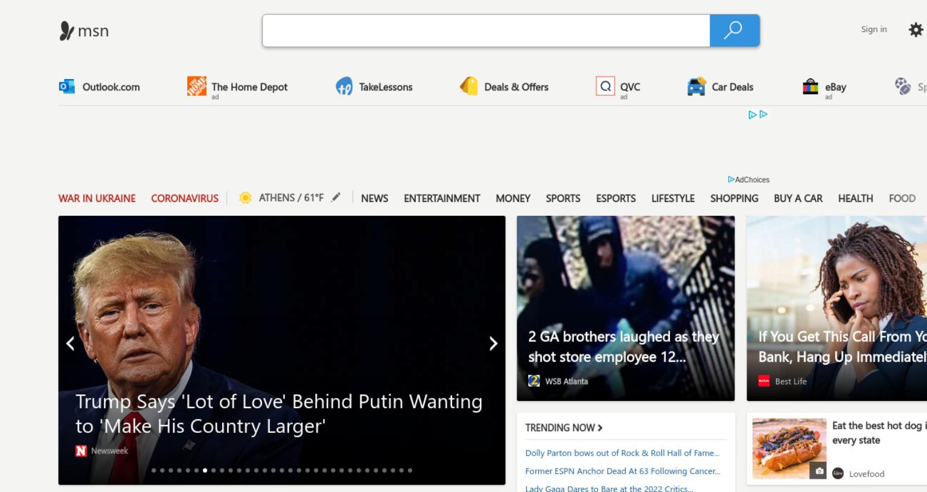This screenshot has width=927, height=492.
Task: Open bank call hang up story
Action: click(836, 308)
